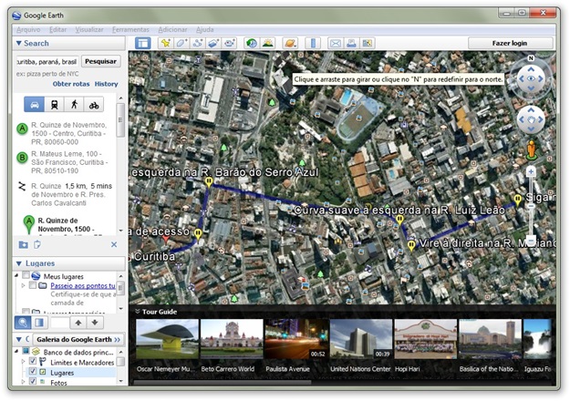Open the Oscar Niemeyer Museum thumbnail
Image resolution: width=570 pixels, height=401 pixels.
pos(167,339)
